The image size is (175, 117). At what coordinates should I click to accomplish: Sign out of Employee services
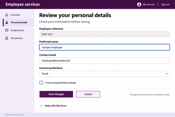point(165,4)
